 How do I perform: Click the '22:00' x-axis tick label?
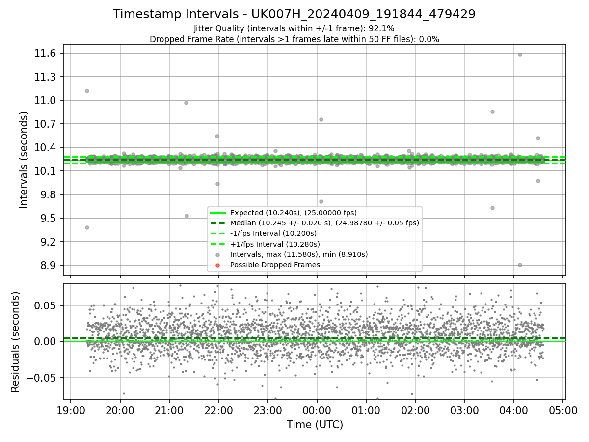(x=218, y=411)
